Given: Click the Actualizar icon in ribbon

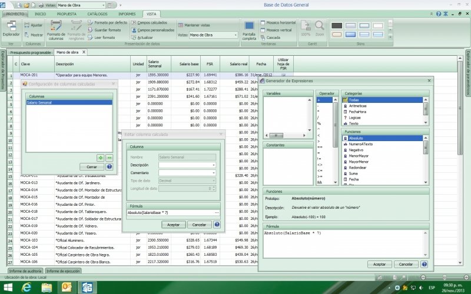Looking at the screenshot, I should click(134, 37).
